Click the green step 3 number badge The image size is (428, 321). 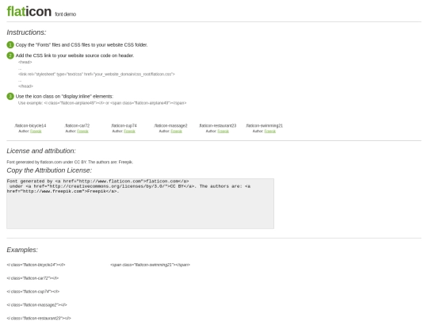click(10, 97)
